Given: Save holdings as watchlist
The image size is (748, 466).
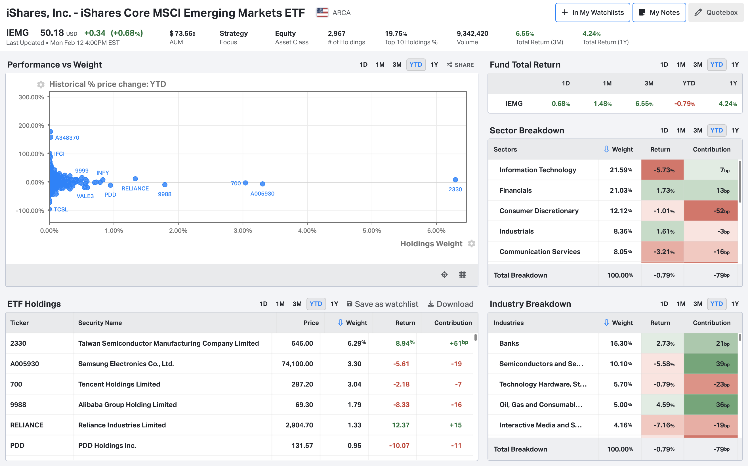Looking at the screenshot, I should tap(382, 304).
